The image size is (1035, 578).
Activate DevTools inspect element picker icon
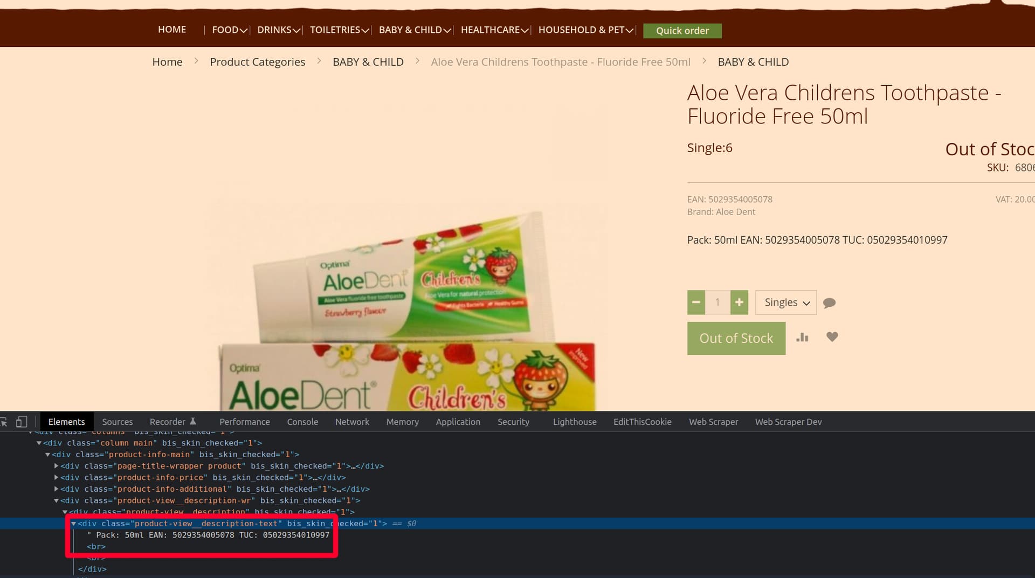click(4, 422)
